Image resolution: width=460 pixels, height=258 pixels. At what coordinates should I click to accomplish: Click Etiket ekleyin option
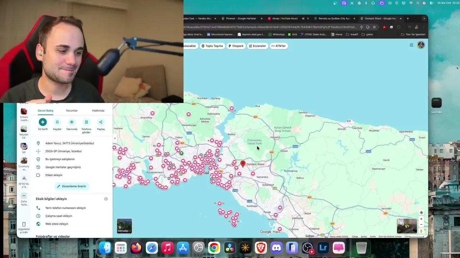point(54,175)
